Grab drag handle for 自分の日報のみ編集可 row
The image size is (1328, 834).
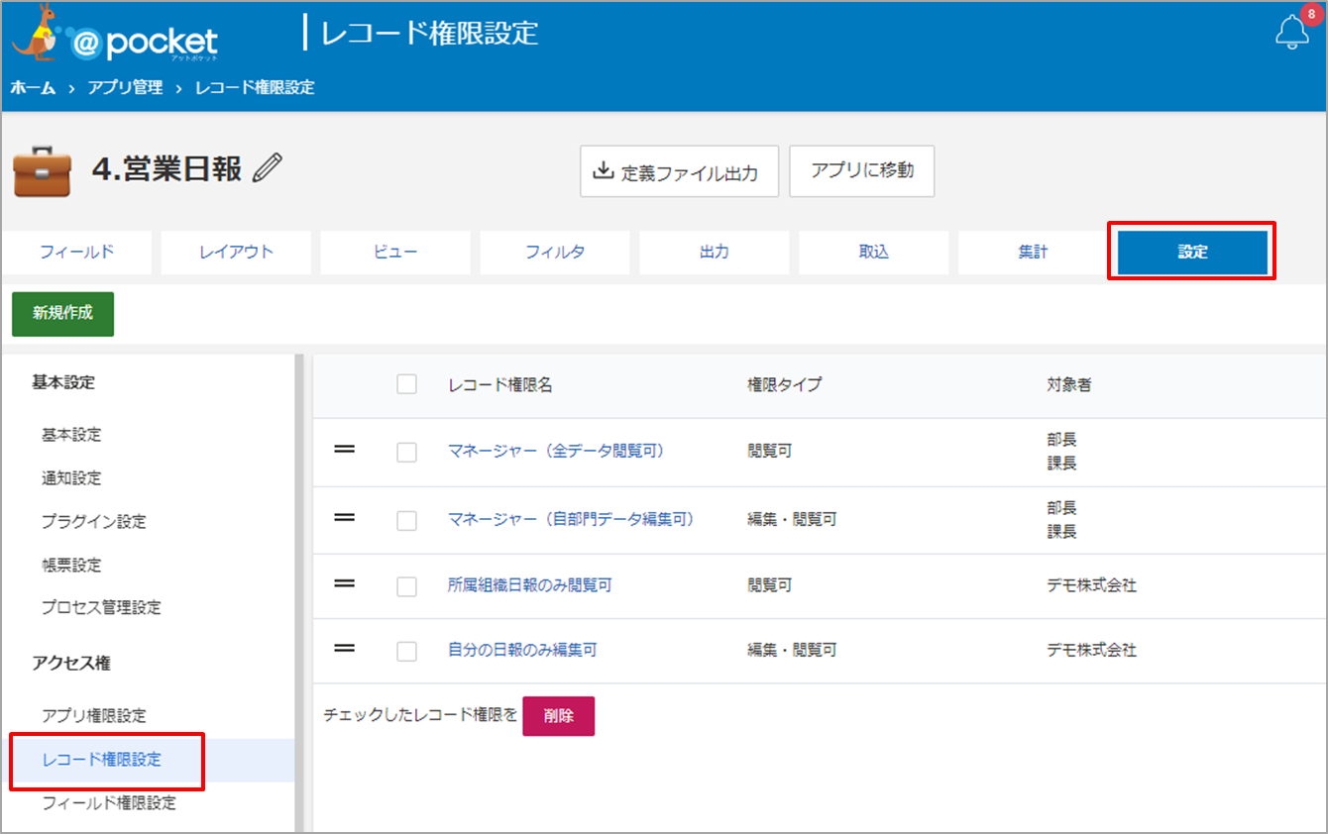344,649
